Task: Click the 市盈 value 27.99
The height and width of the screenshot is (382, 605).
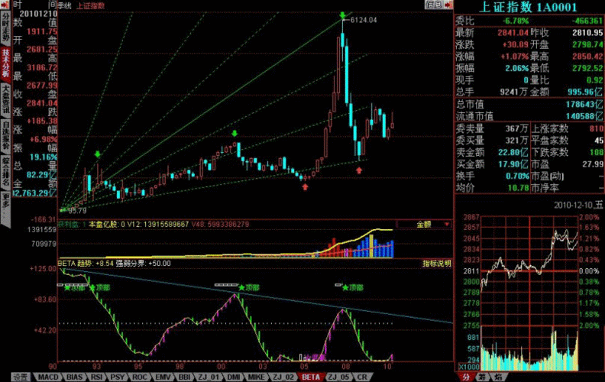Action: tap(593, 164)
